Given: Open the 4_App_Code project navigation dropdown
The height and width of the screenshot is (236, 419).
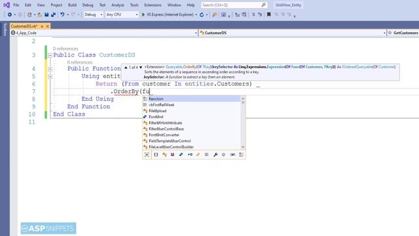Looking at the screenshot, I should point(103,33).
